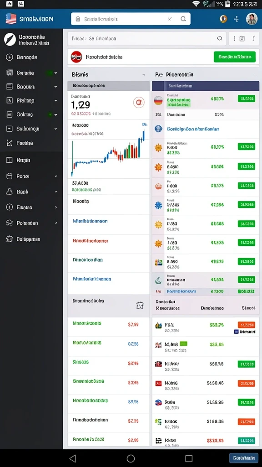This screenshot has width=262, height=467.
Task: Expand the "Sopoen" sidebar chevron
Action: 55,87
